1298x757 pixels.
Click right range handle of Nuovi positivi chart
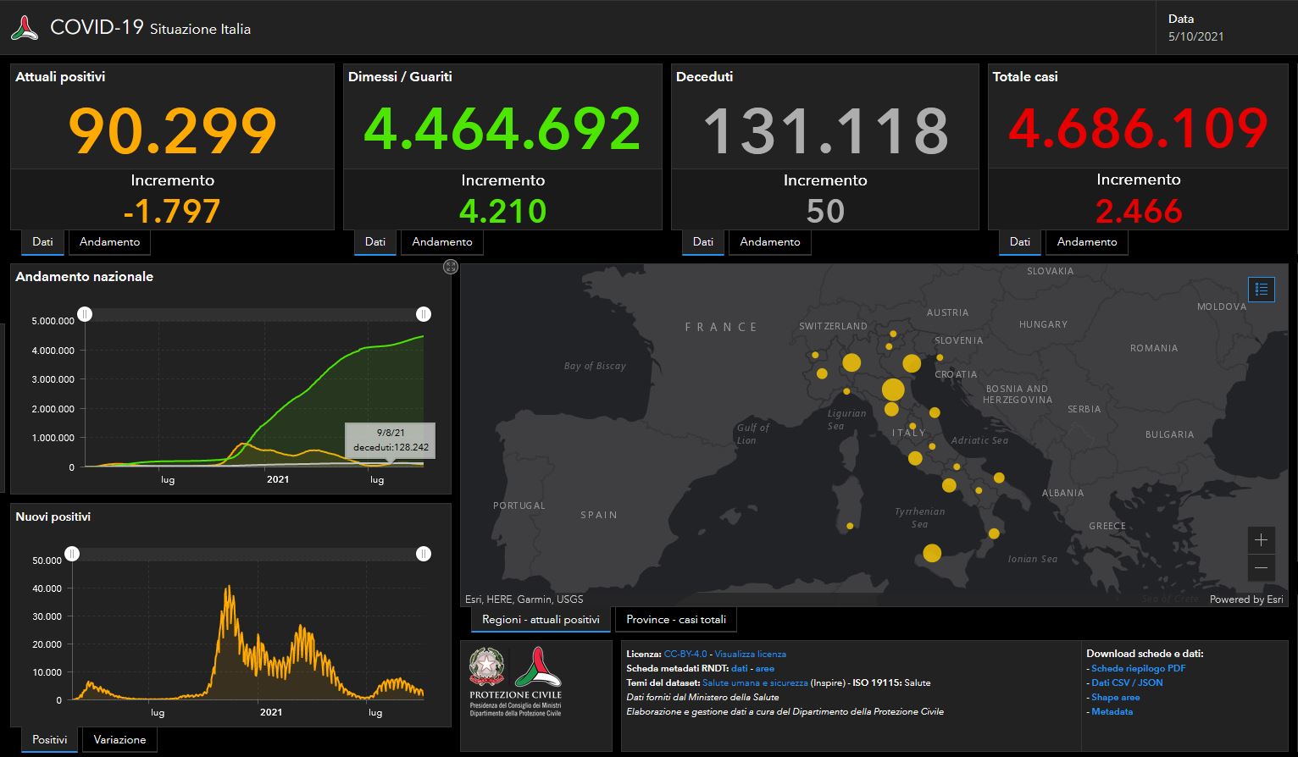click(424, 554)
